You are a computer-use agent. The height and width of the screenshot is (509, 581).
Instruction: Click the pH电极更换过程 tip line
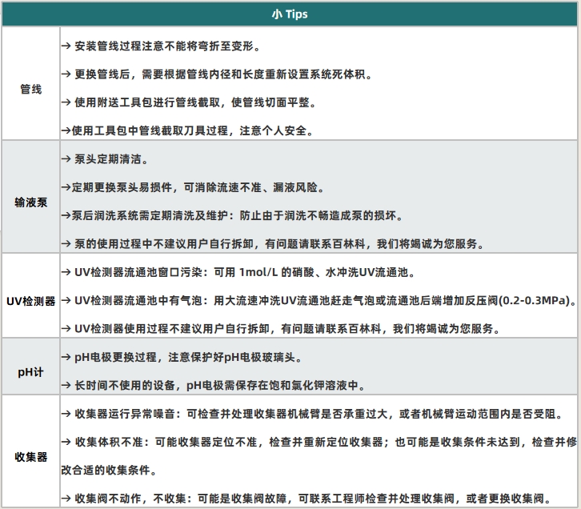click(194, 357)
